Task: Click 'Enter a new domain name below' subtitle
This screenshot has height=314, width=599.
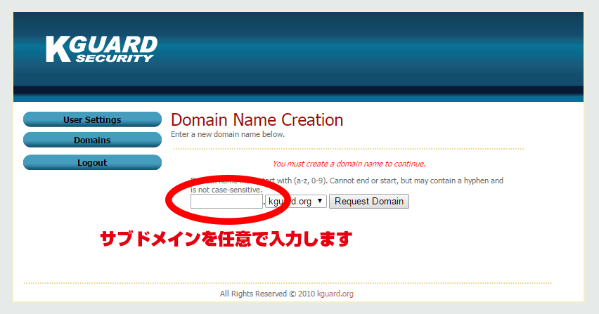Action: [x=228, y=133]
